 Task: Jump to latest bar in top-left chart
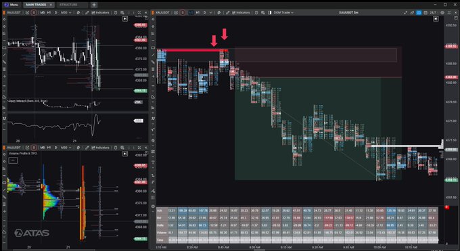coord(125,18)
